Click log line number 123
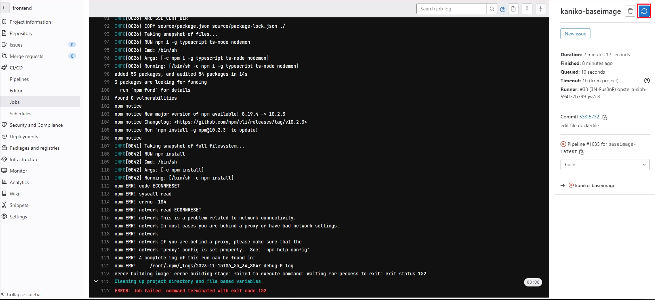The image size is (655, 300). click(x=105, y=274)
